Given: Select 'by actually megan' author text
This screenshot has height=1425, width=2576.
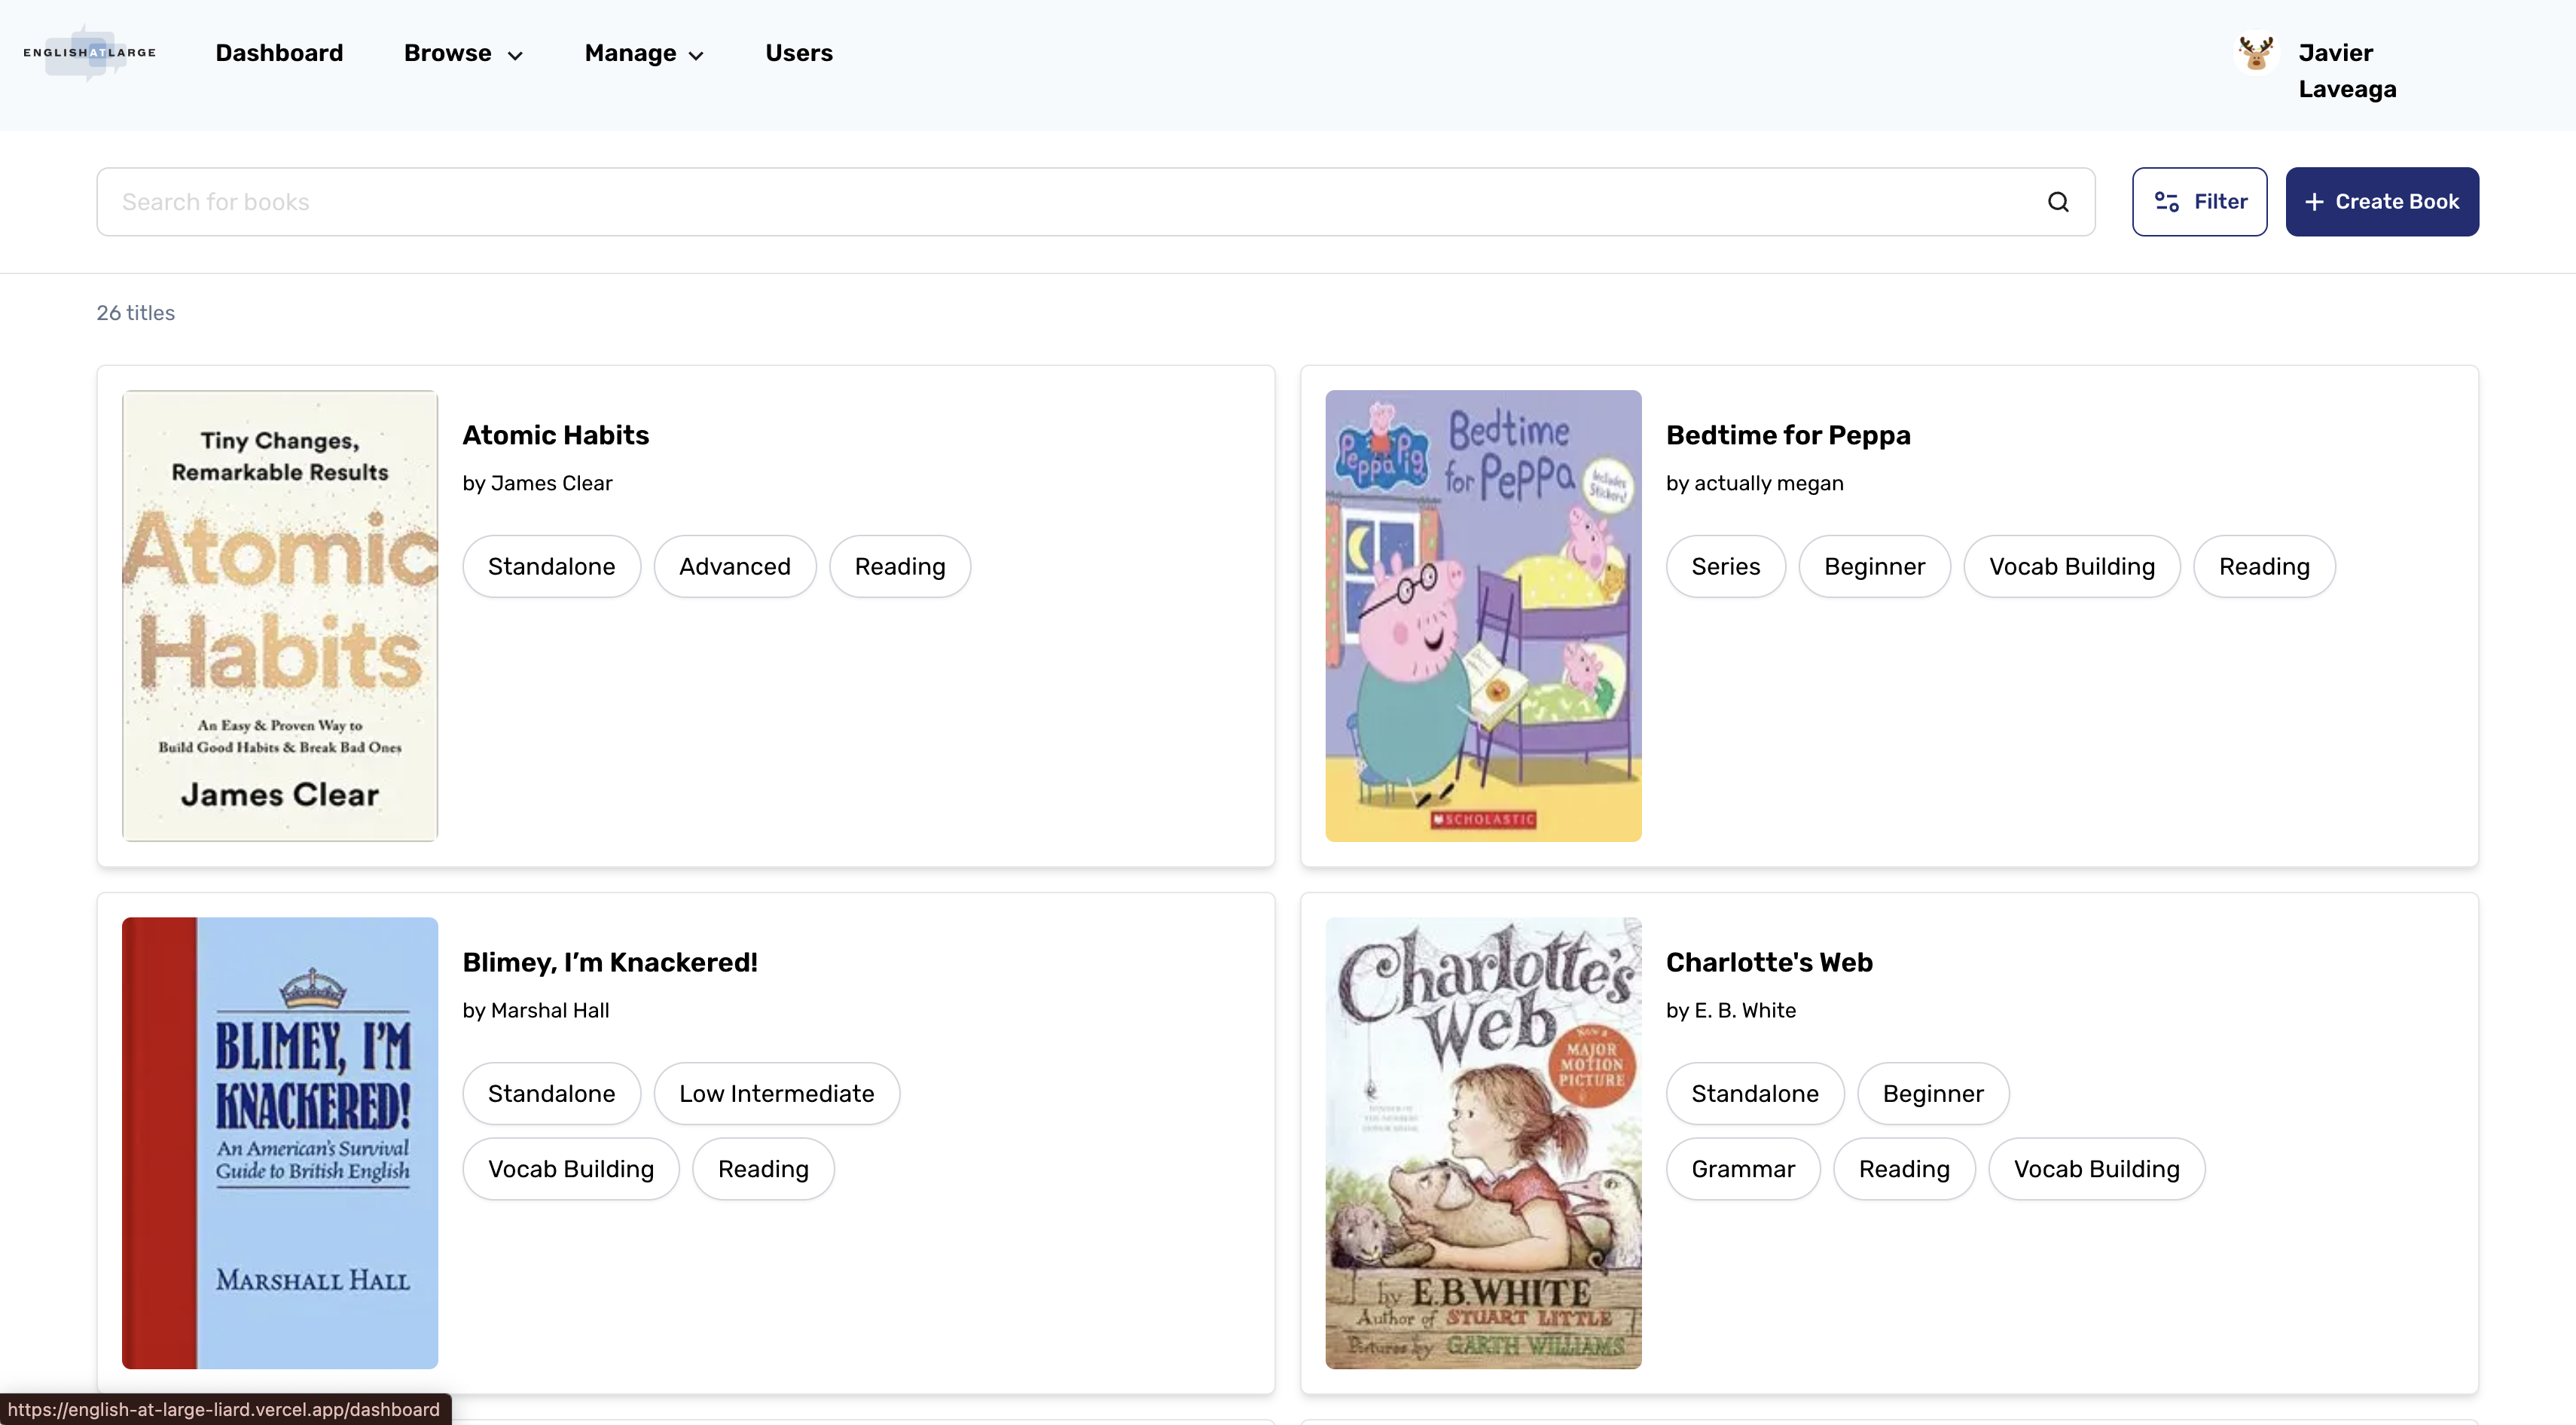Looking at the screenshot, I should click(1754, 483).
